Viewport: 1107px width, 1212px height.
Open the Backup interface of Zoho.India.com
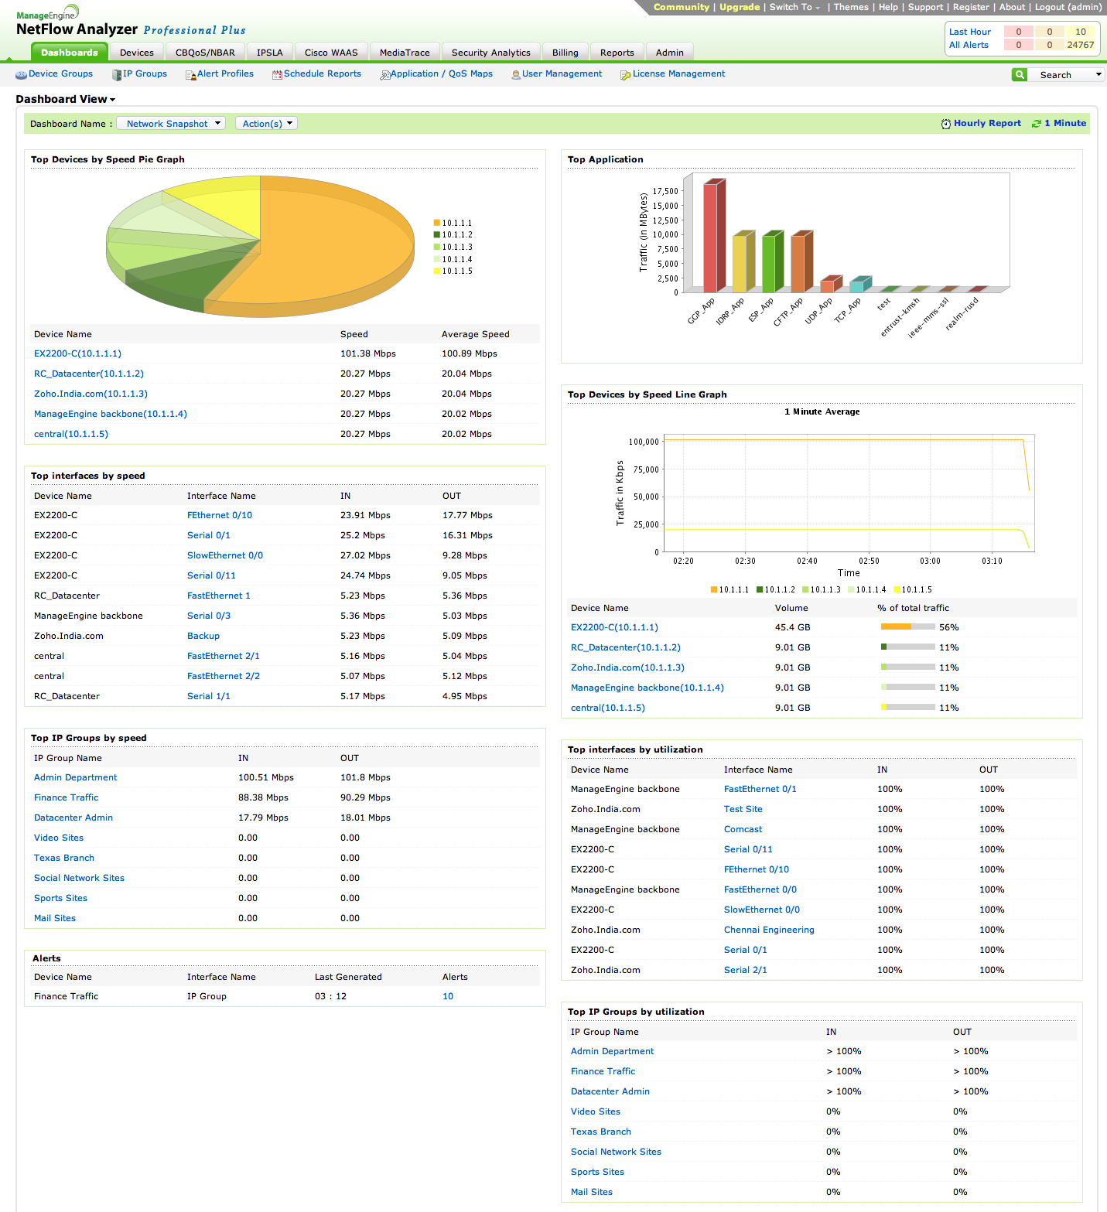203,636
